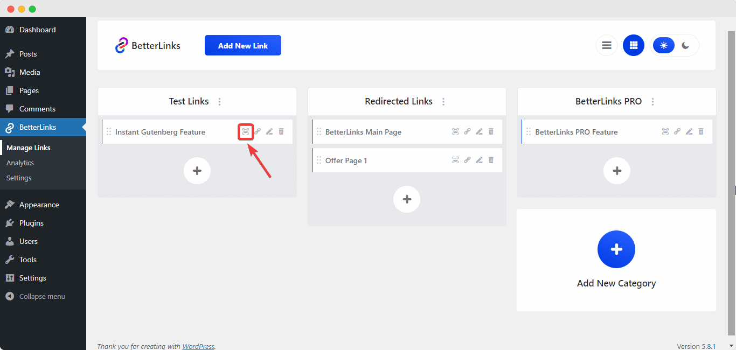
Task: Open Test Links category options menu
Action: click(219, 102)
